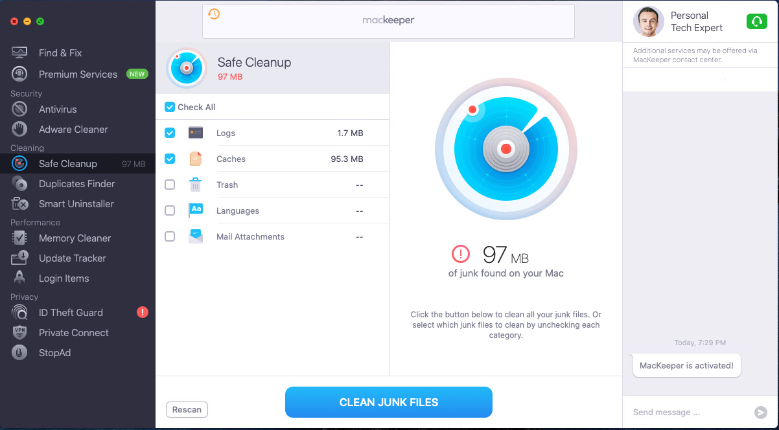Select the Antivirus shield icon
Viewport: 779px width, 430px height.
click(x=19, y=109)
